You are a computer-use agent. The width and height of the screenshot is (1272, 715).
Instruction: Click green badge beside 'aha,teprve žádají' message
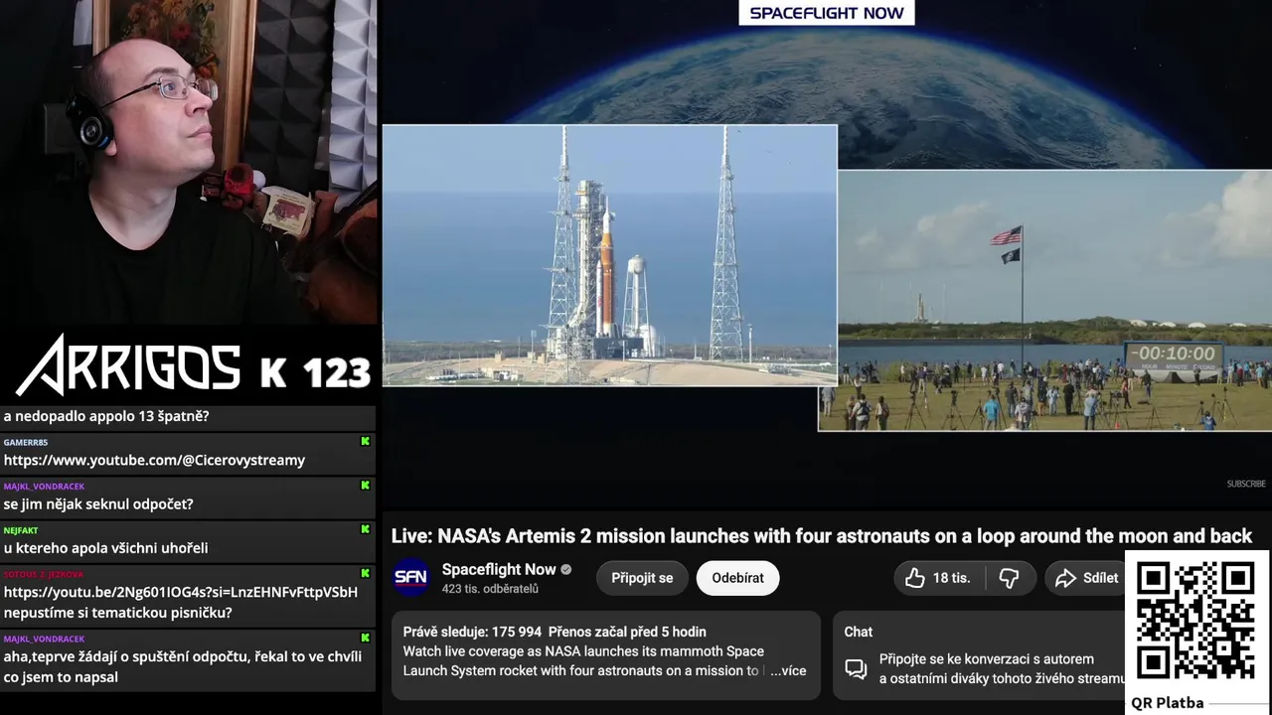pos(365,639)
